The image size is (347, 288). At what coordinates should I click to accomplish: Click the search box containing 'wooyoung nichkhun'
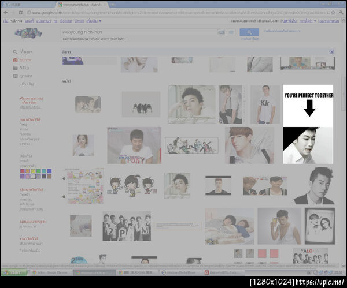[139, 32]
